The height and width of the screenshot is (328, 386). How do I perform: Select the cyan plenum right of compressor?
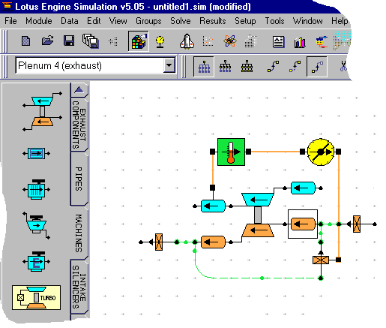pyautogui.click(x=303, y=188)
